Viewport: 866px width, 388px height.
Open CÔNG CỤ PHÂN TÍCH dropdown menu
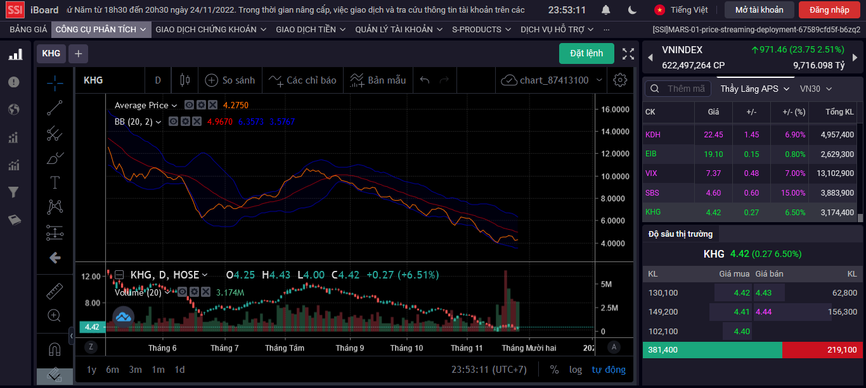101,29
